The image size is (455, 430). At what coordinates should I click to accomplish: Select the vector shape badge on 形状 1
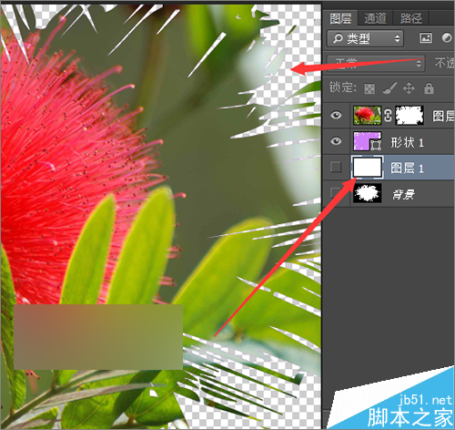(376, 145)
